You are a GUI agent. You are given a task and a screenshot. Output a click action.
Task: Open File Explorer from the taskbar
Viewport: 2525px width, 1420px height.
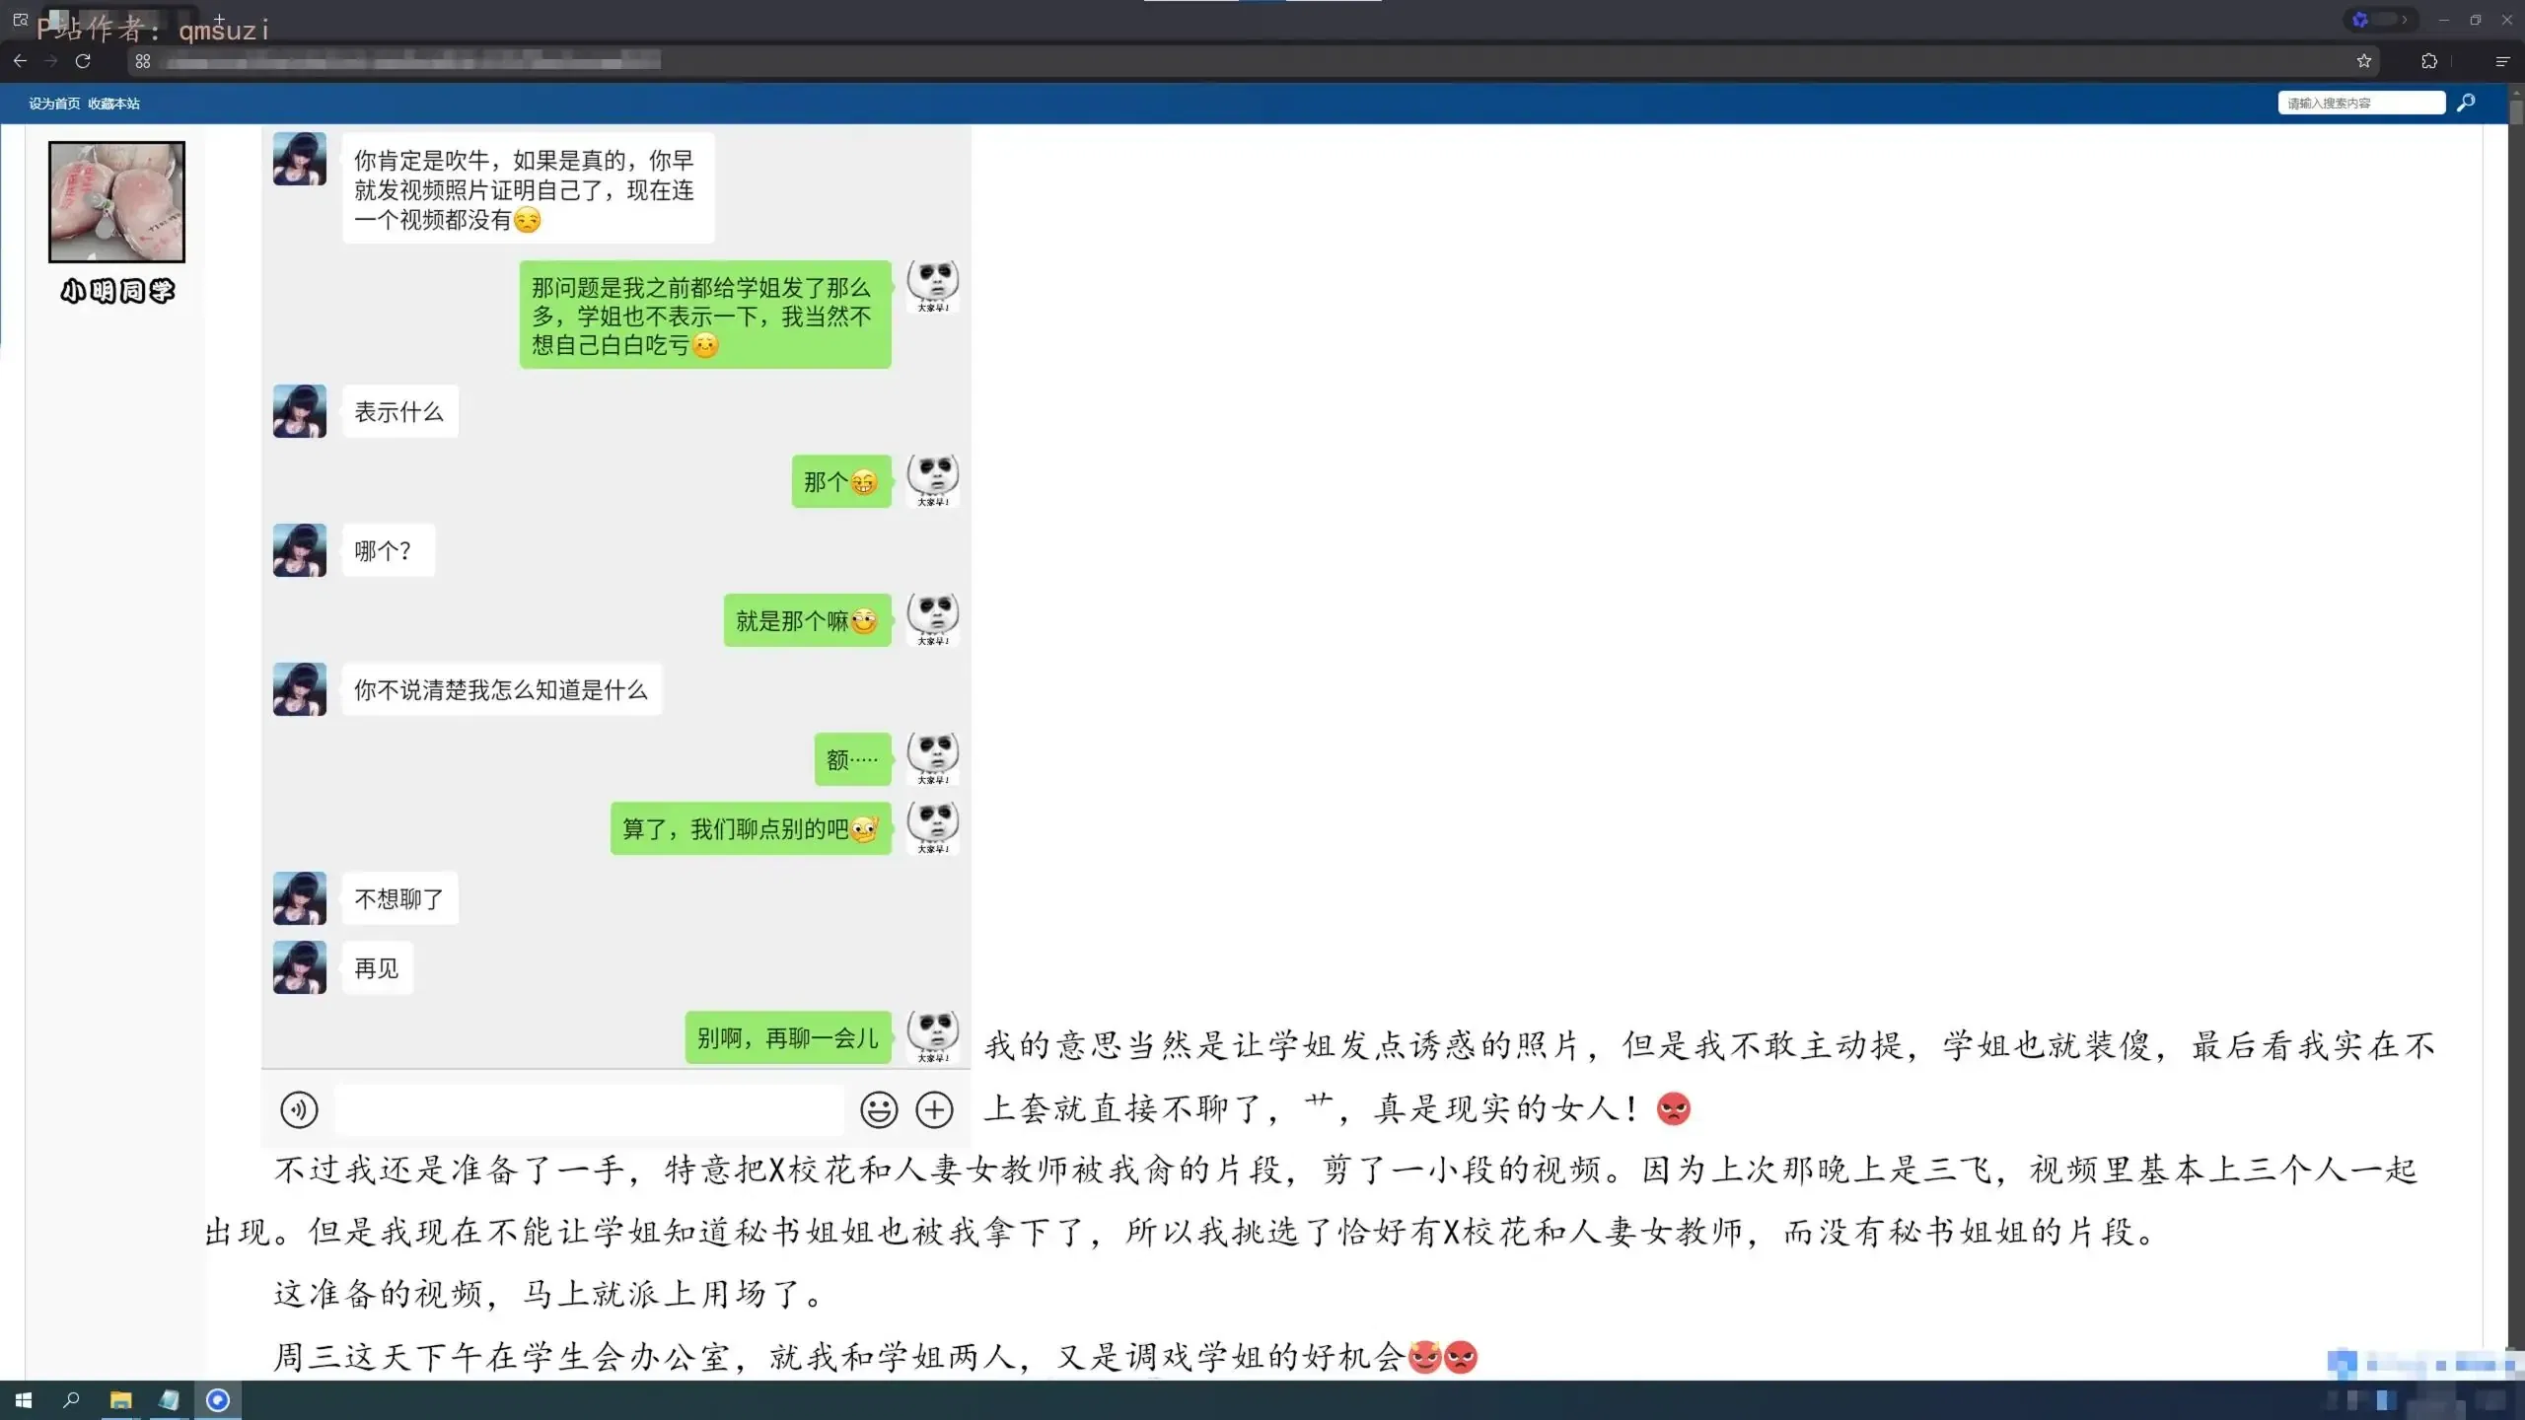pos(120,1400)
